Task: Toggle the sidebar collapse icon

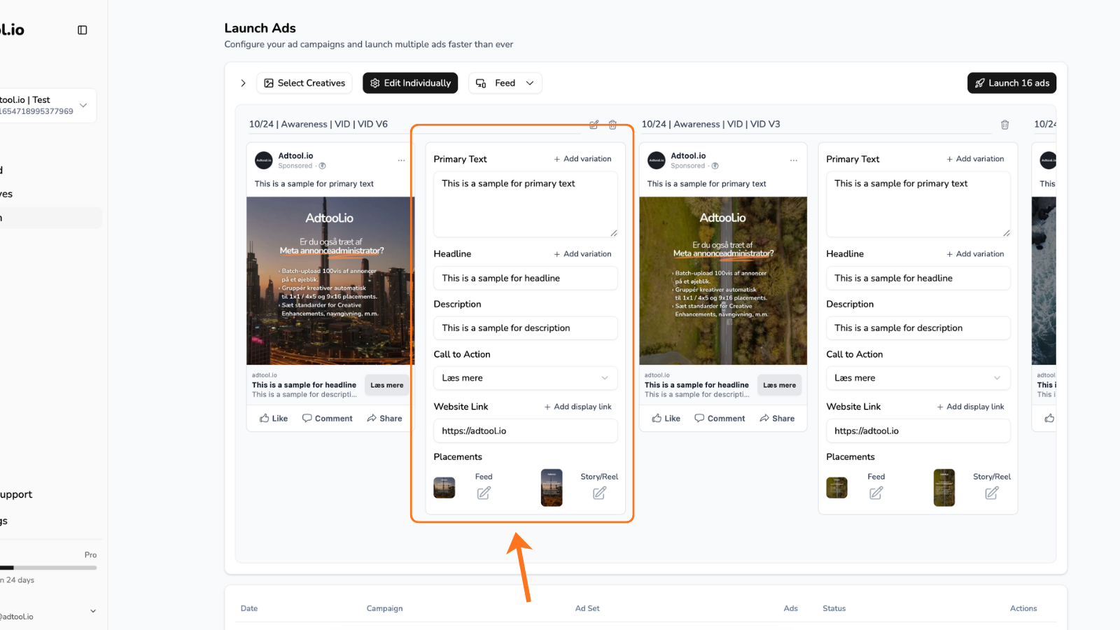Action: (x=82, y=30)
